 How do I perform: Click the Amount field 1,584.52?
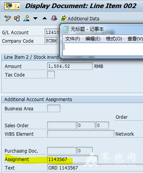click(x=70, y=66)
